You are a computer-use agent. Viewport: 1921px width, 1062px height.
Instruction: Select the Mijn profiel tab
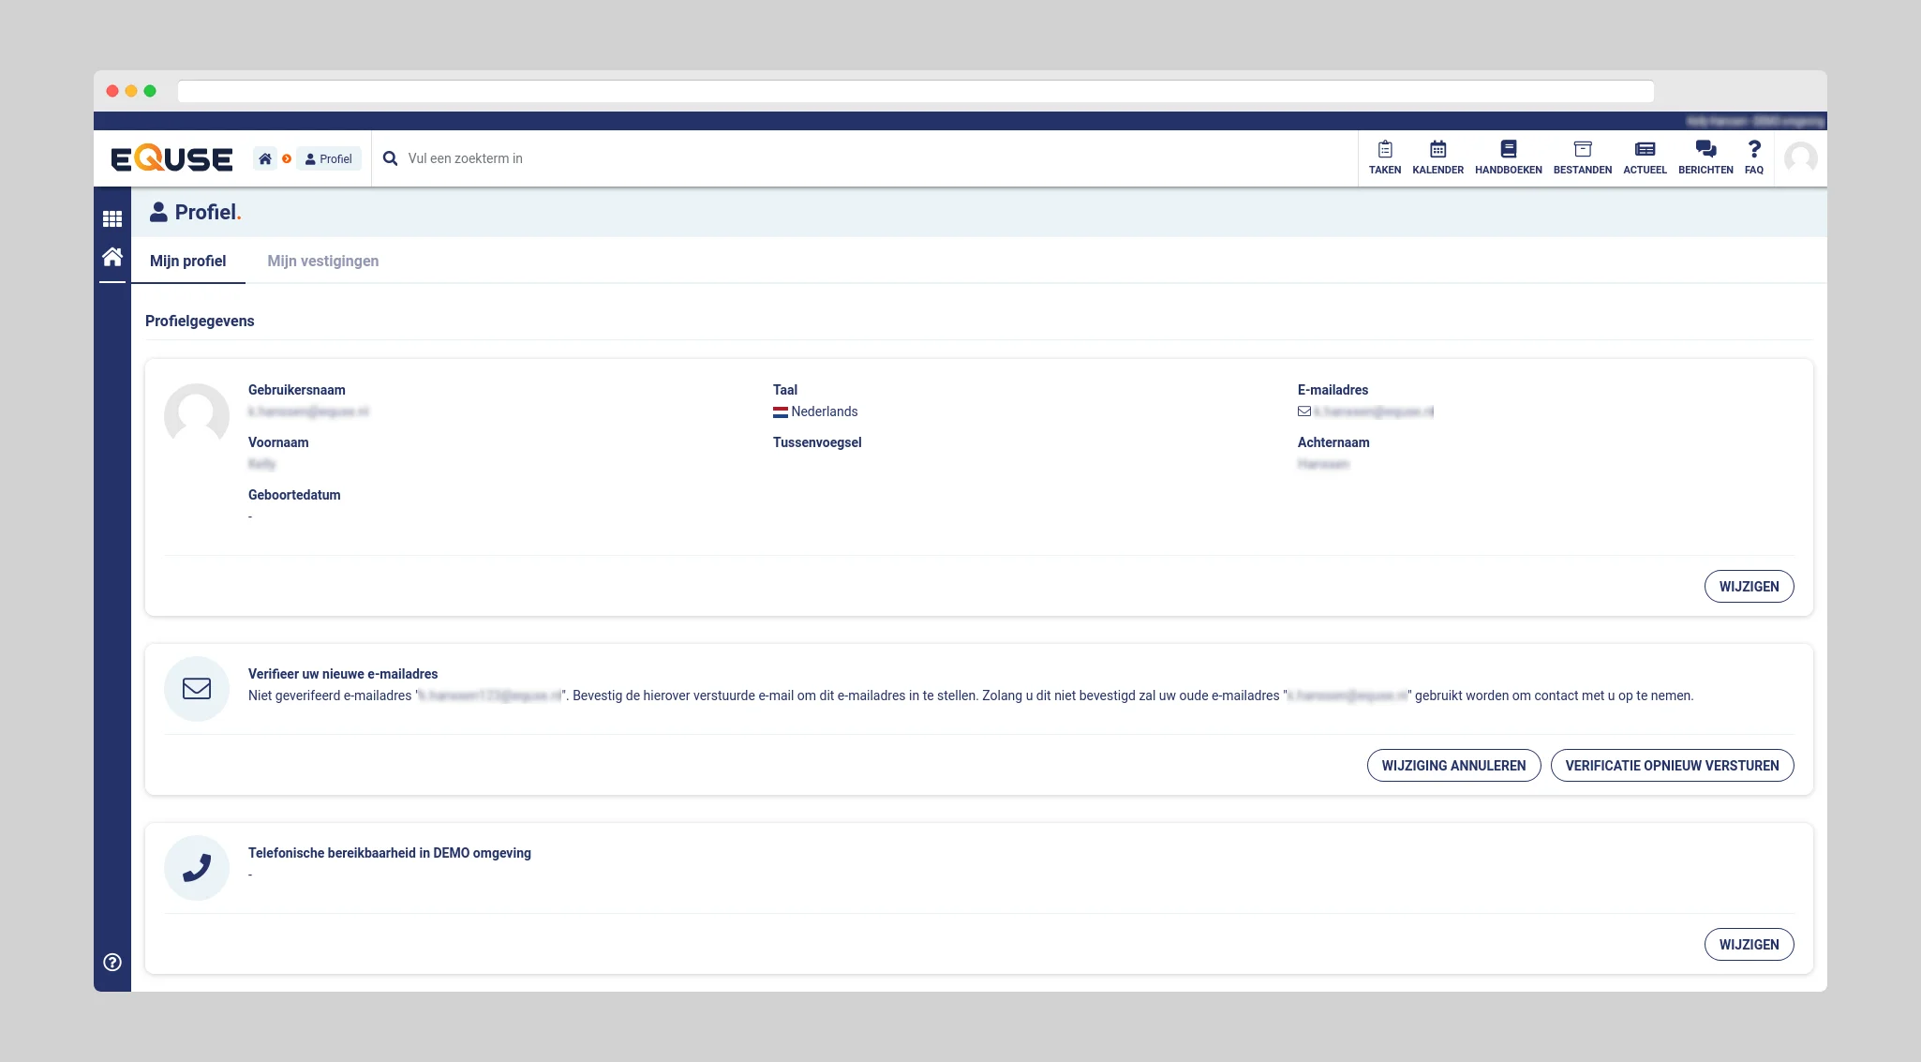pyautogui.click(x=187, y=261)
